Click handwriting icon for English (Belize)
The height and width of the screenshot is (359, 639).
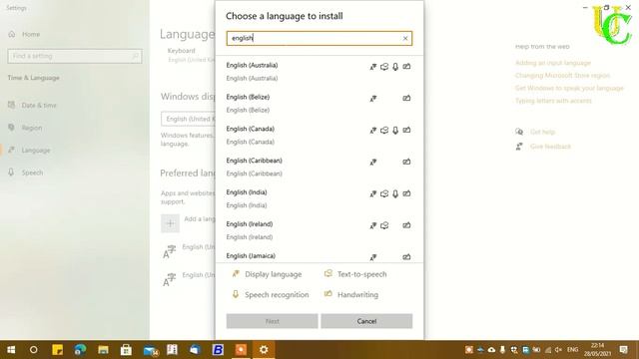point(406,98)
